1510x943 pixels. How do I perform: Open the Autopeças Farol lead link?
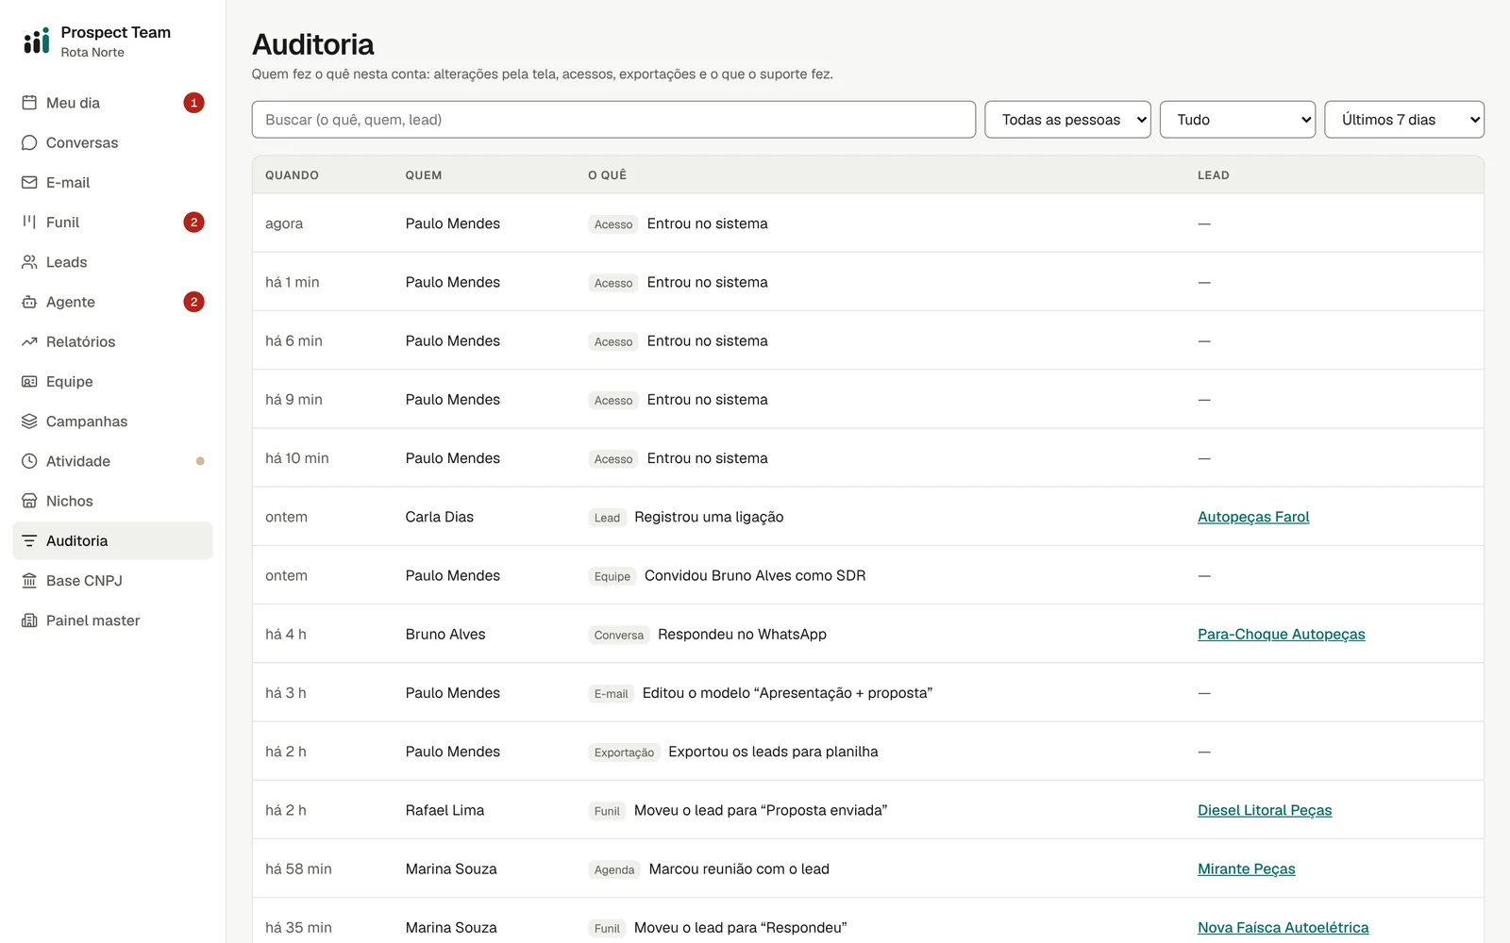[x=1253, y=517]
